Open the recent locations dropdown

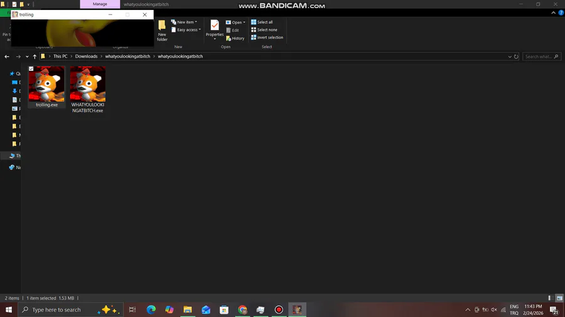pos(27,56)
